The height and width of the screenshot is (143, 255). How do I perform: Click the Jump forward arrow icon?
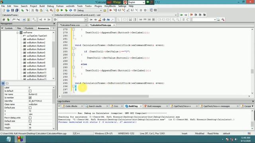point(186,15)
